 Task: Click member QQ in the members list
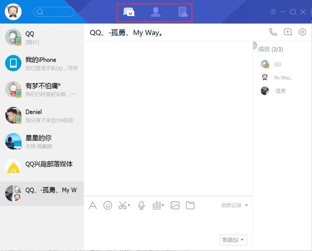pyautogui.click(x=277, y=64)
